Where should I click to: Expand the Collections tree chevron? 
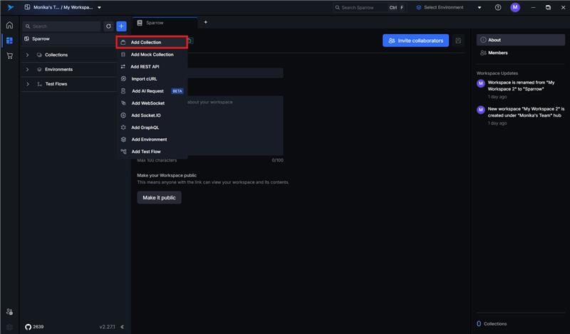[27, 55]
